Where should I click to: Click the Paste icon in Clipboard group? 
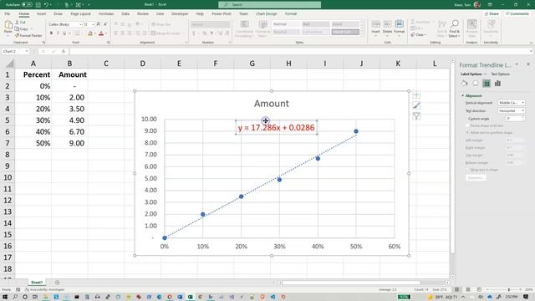tap(8, 25)
